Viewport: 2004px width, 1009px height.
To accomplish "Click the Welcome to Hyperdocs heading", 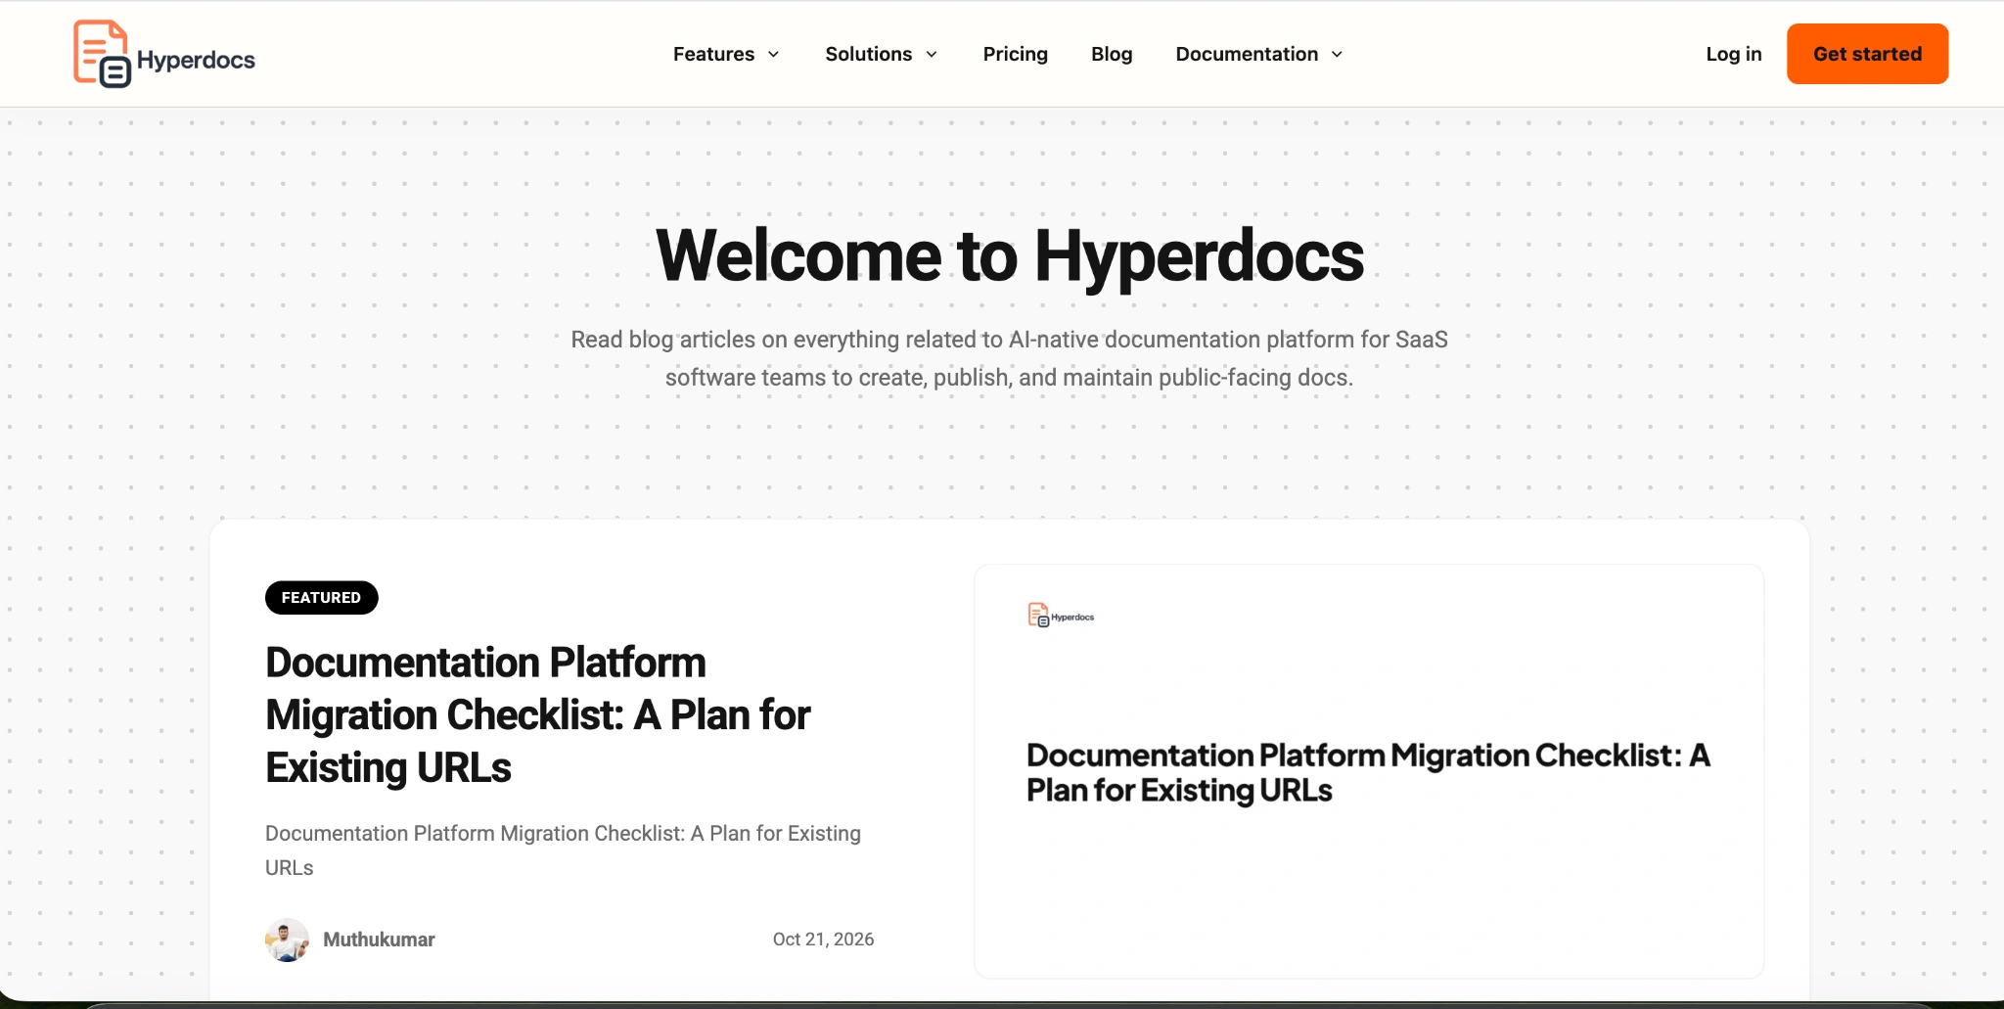I will pos(1009,256).
